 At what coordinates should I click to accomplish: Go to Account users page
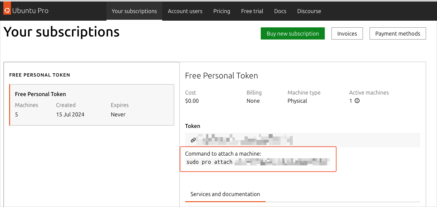(185, 11)
